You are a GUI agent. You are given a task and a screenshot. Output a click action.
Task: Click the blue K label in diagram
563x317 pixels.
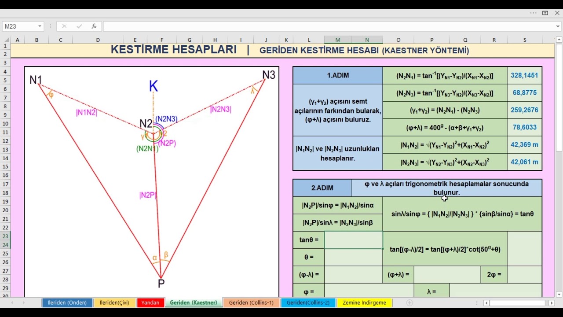click(x=153, y=86)
